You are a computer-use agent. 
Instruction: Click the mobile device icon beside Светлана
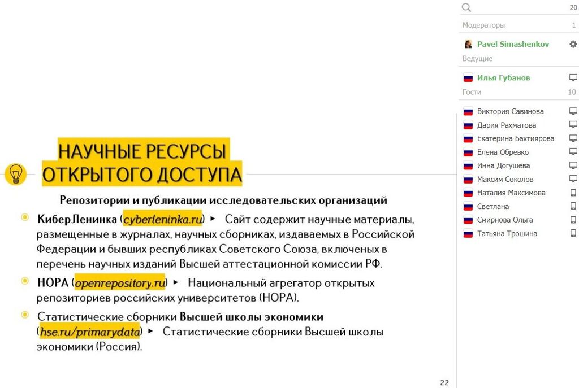pos(573,206)
